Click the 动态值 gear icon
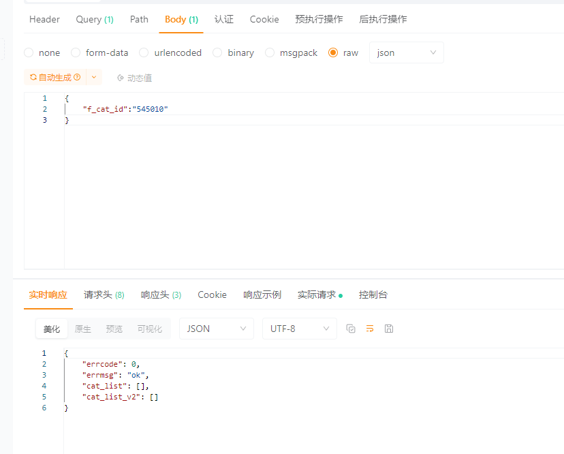564x454 pixels. (121, 78)
